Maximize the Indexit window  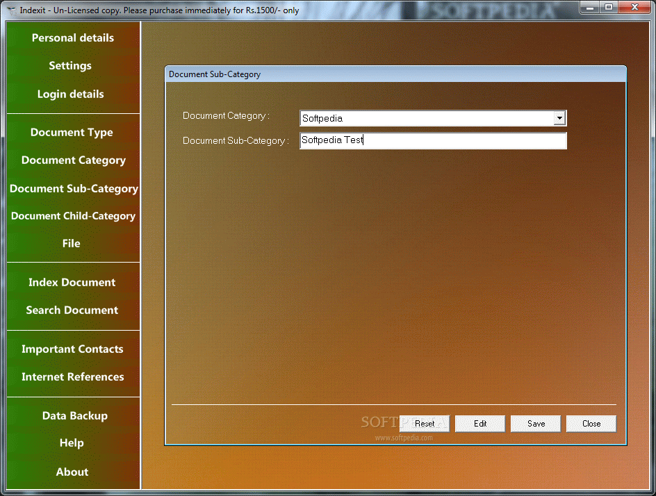[609, 7]
